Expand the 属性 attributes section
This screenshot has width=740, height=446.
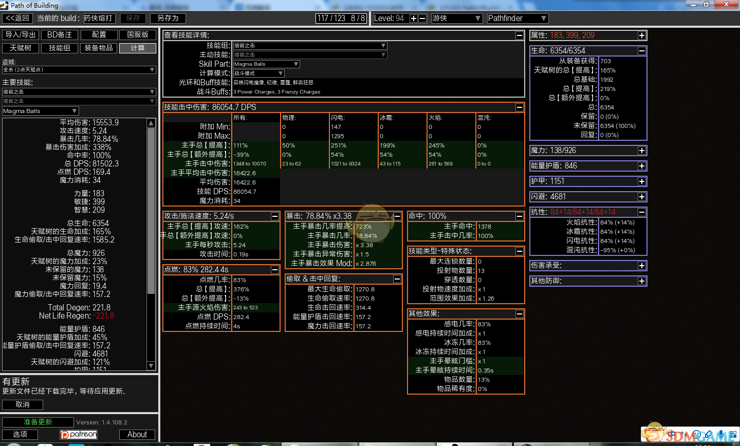(x=642, y=35)
